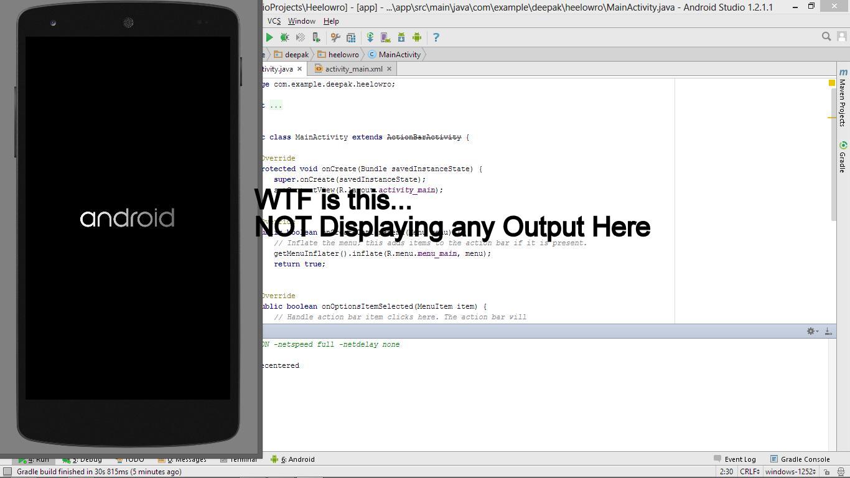The image size is (850, 478).
Task: Open the VCS menu
Action: coord(274,21)
